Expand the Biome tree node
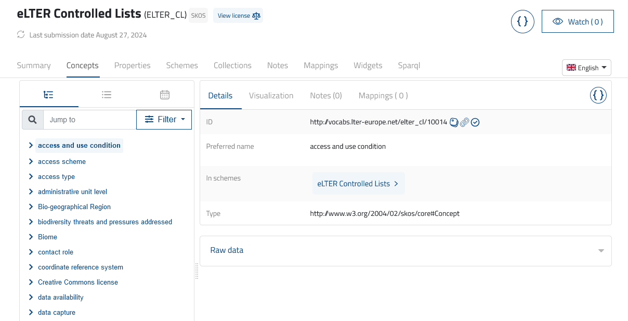 (x=31, y=237)
